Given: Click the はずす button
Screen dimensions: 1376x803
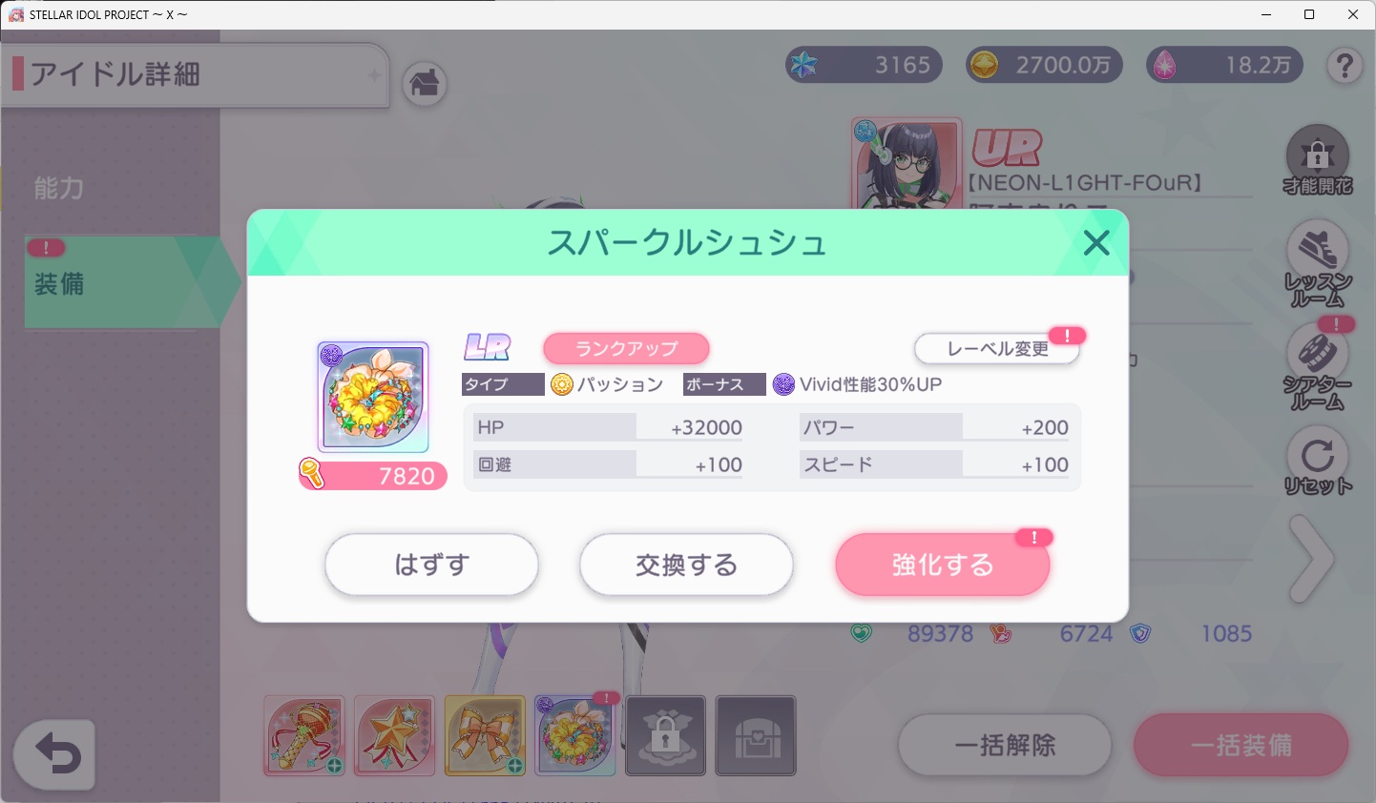Looking at the screenshot, I should tap(431, 565).
